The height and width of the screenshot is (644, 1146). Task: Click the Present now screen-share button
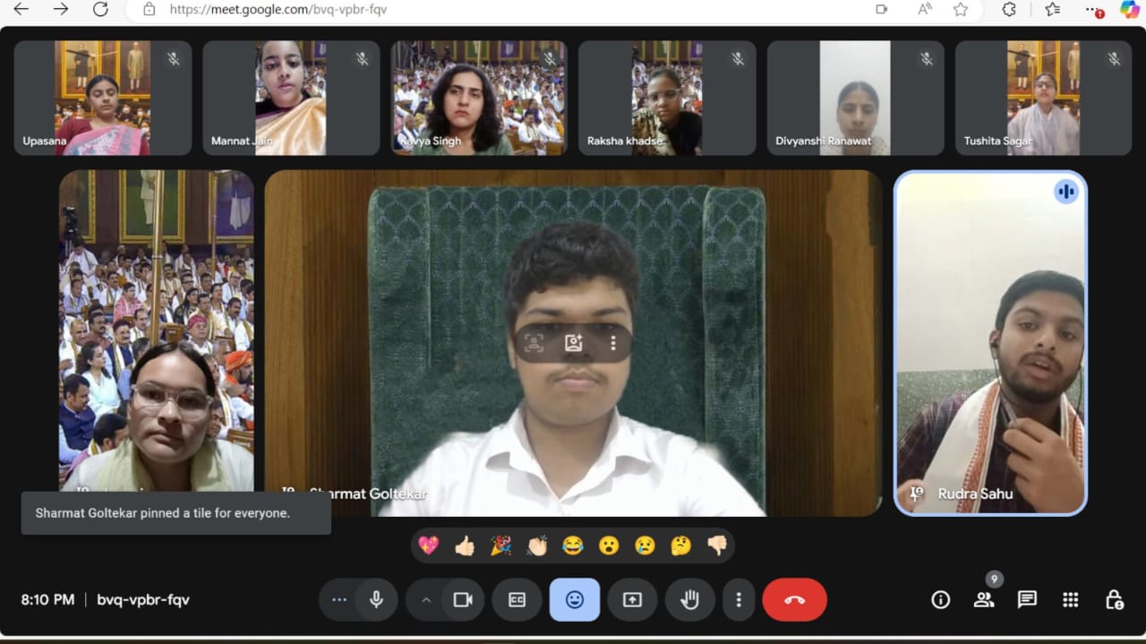632,600
